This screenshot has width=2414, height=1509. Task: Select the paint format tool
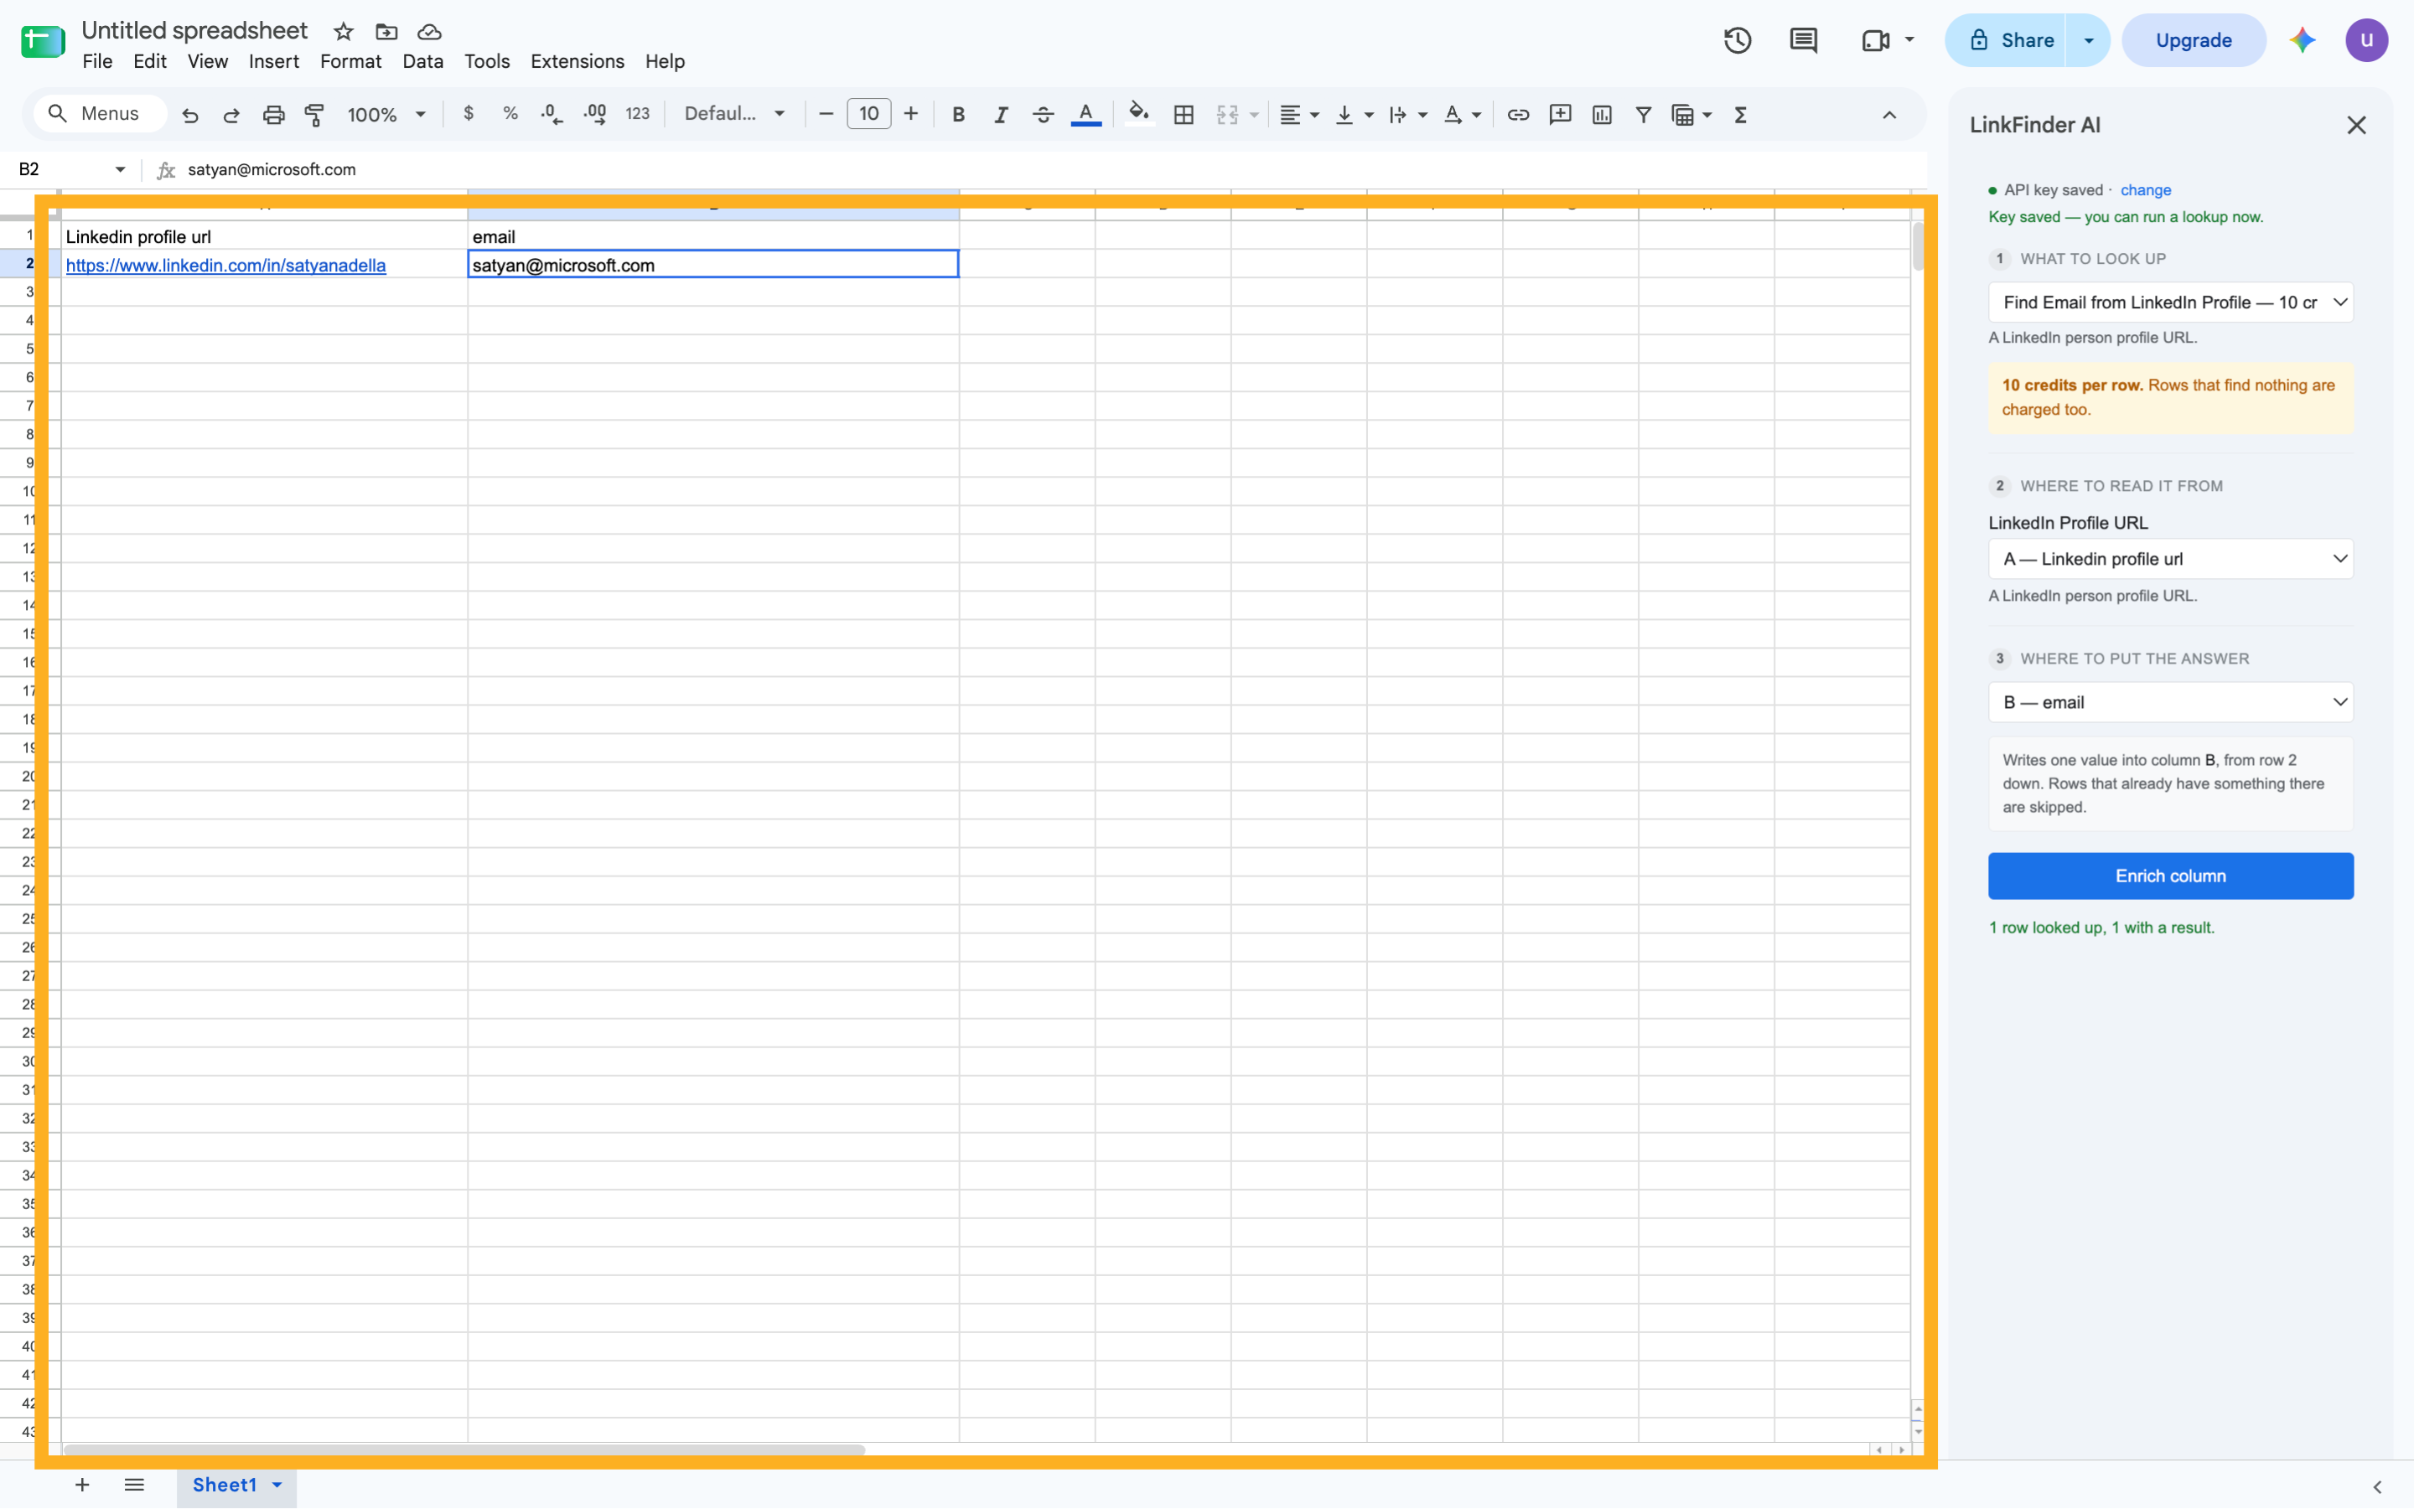tap(314, 115)
